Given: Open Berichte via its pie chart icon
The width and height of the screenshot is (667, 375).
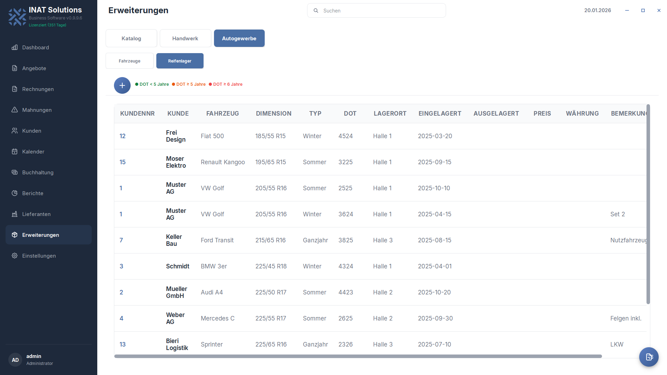Looking at the screenshot, I should [15, 193].
